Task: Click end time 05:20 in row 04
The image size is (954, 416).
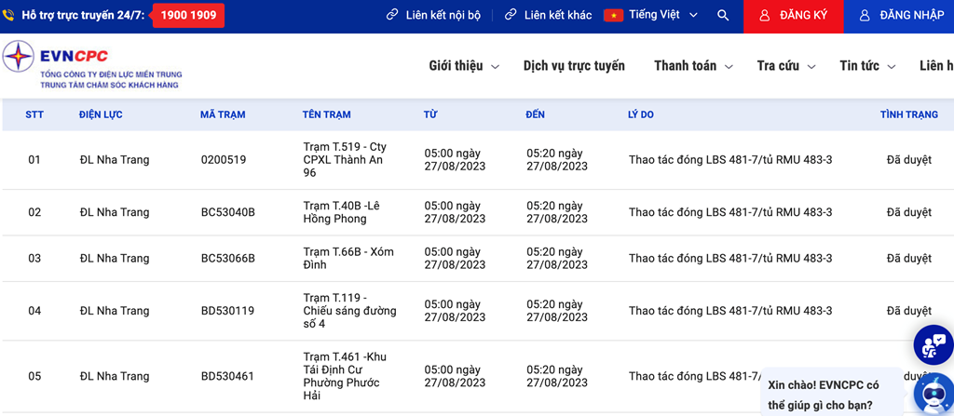Action: pos(557,311)
